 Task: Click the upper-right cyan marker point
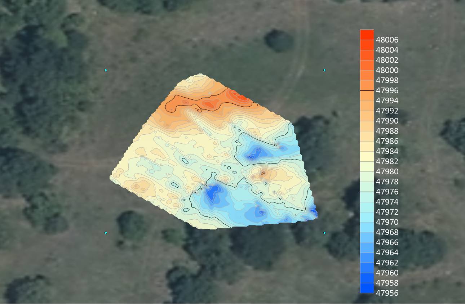click(324, 70)
